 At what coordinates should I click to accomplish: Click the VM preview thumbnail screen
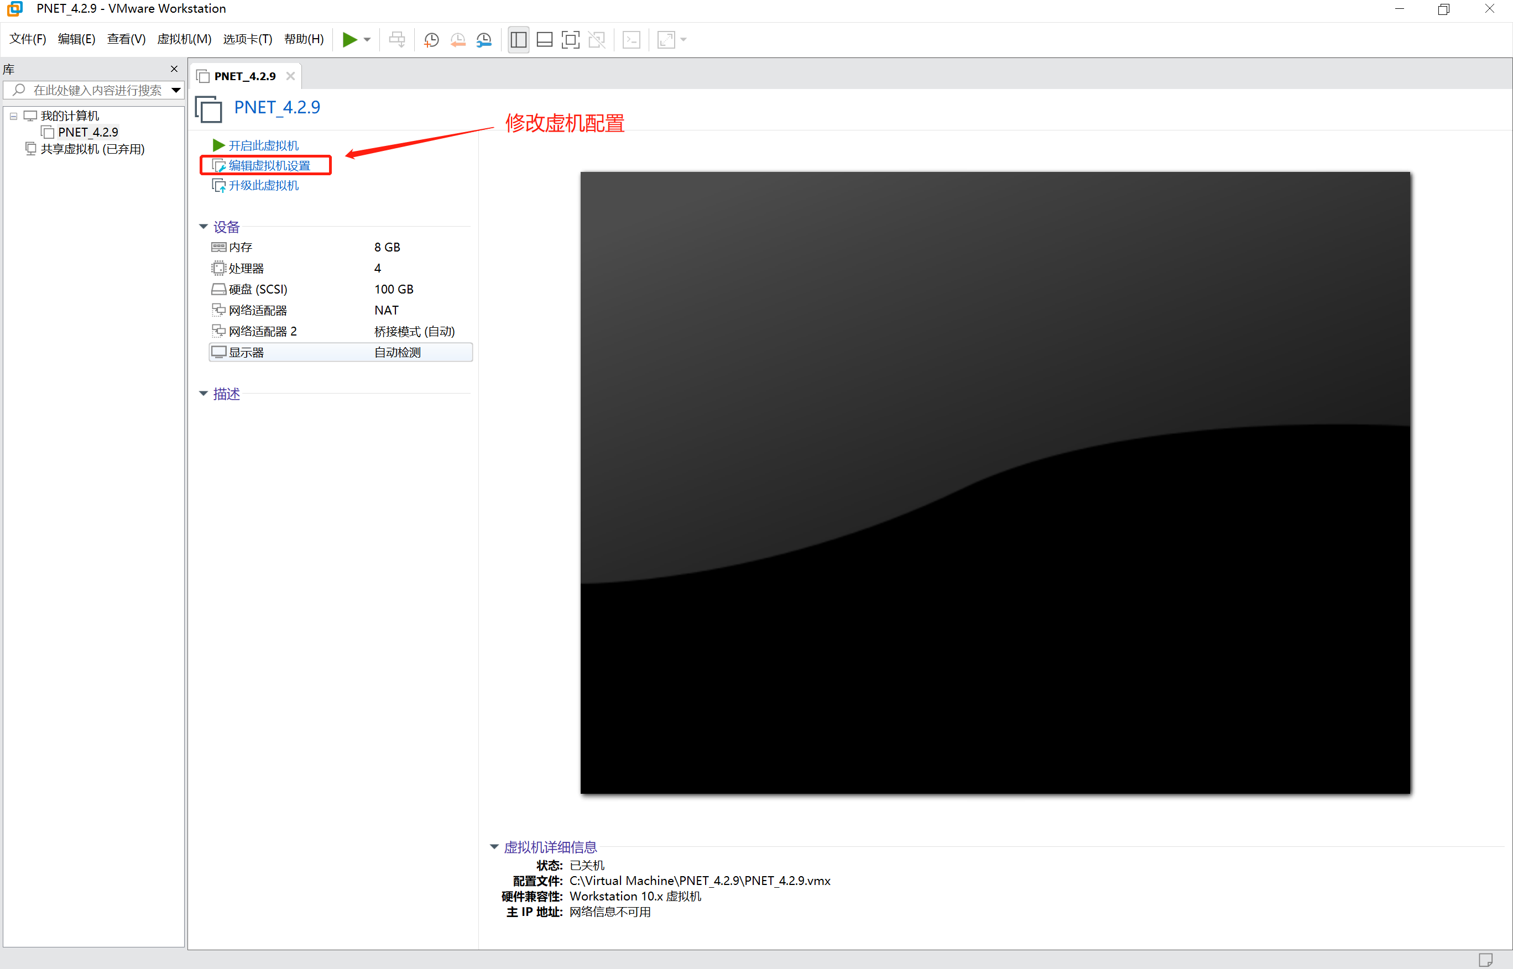995,483
